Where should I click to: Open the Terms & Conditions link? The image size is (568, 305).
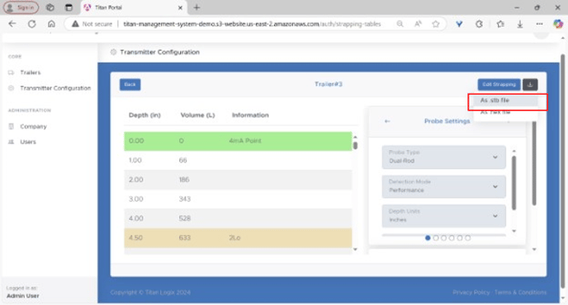[520, 293]
